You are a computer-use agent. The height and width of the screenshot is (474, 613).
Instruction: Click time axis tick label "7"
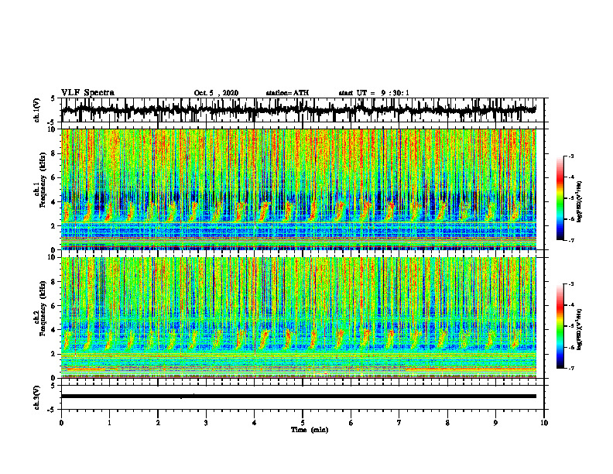click(399, 423)
